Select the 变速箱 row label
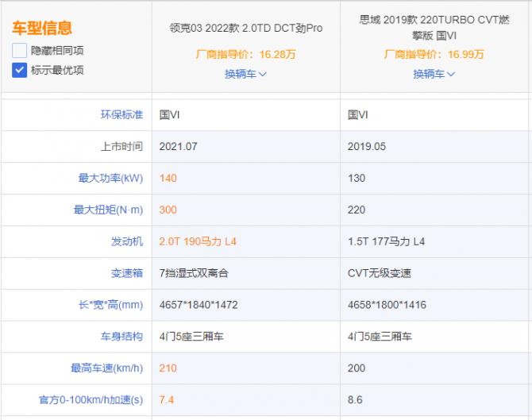The height and width of the screenshot is (420, 532). (x=127, y=273)
